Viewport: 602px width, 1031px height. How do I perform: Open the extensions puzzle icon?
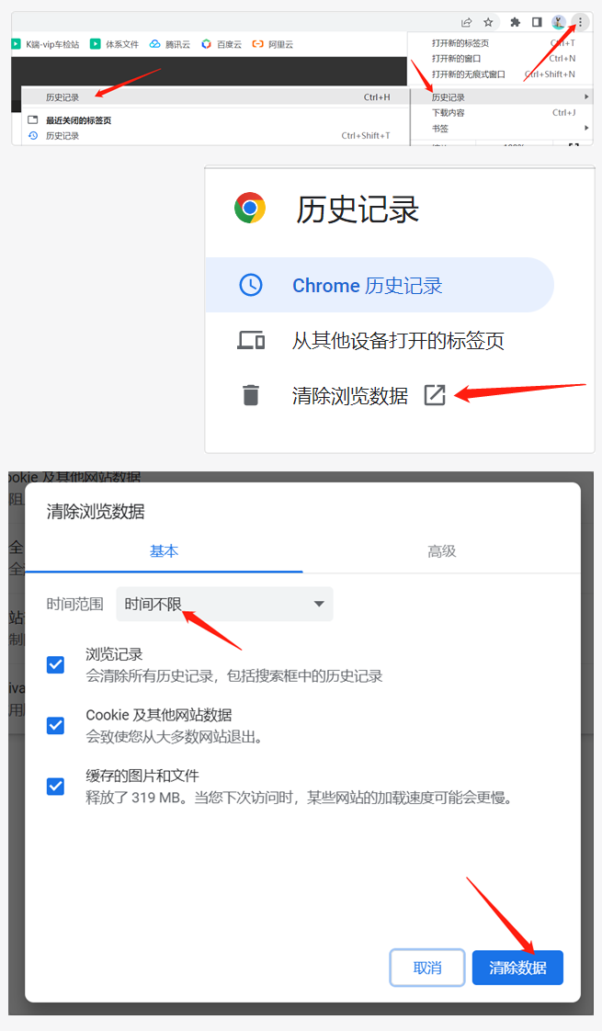516,22
